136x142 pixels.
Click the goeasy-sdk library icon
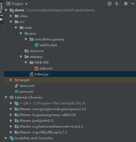click(x=17, y=115)
